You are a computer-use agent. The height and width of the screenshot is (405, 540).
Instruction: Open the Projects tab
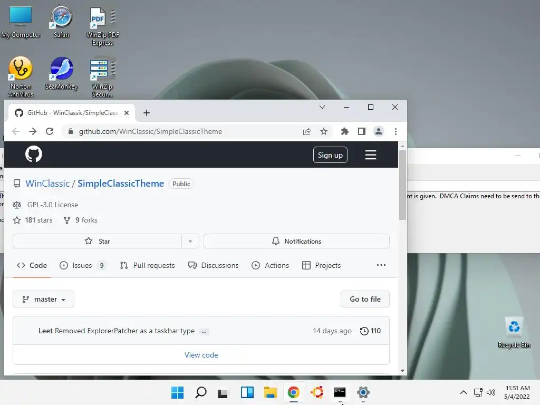321,265
